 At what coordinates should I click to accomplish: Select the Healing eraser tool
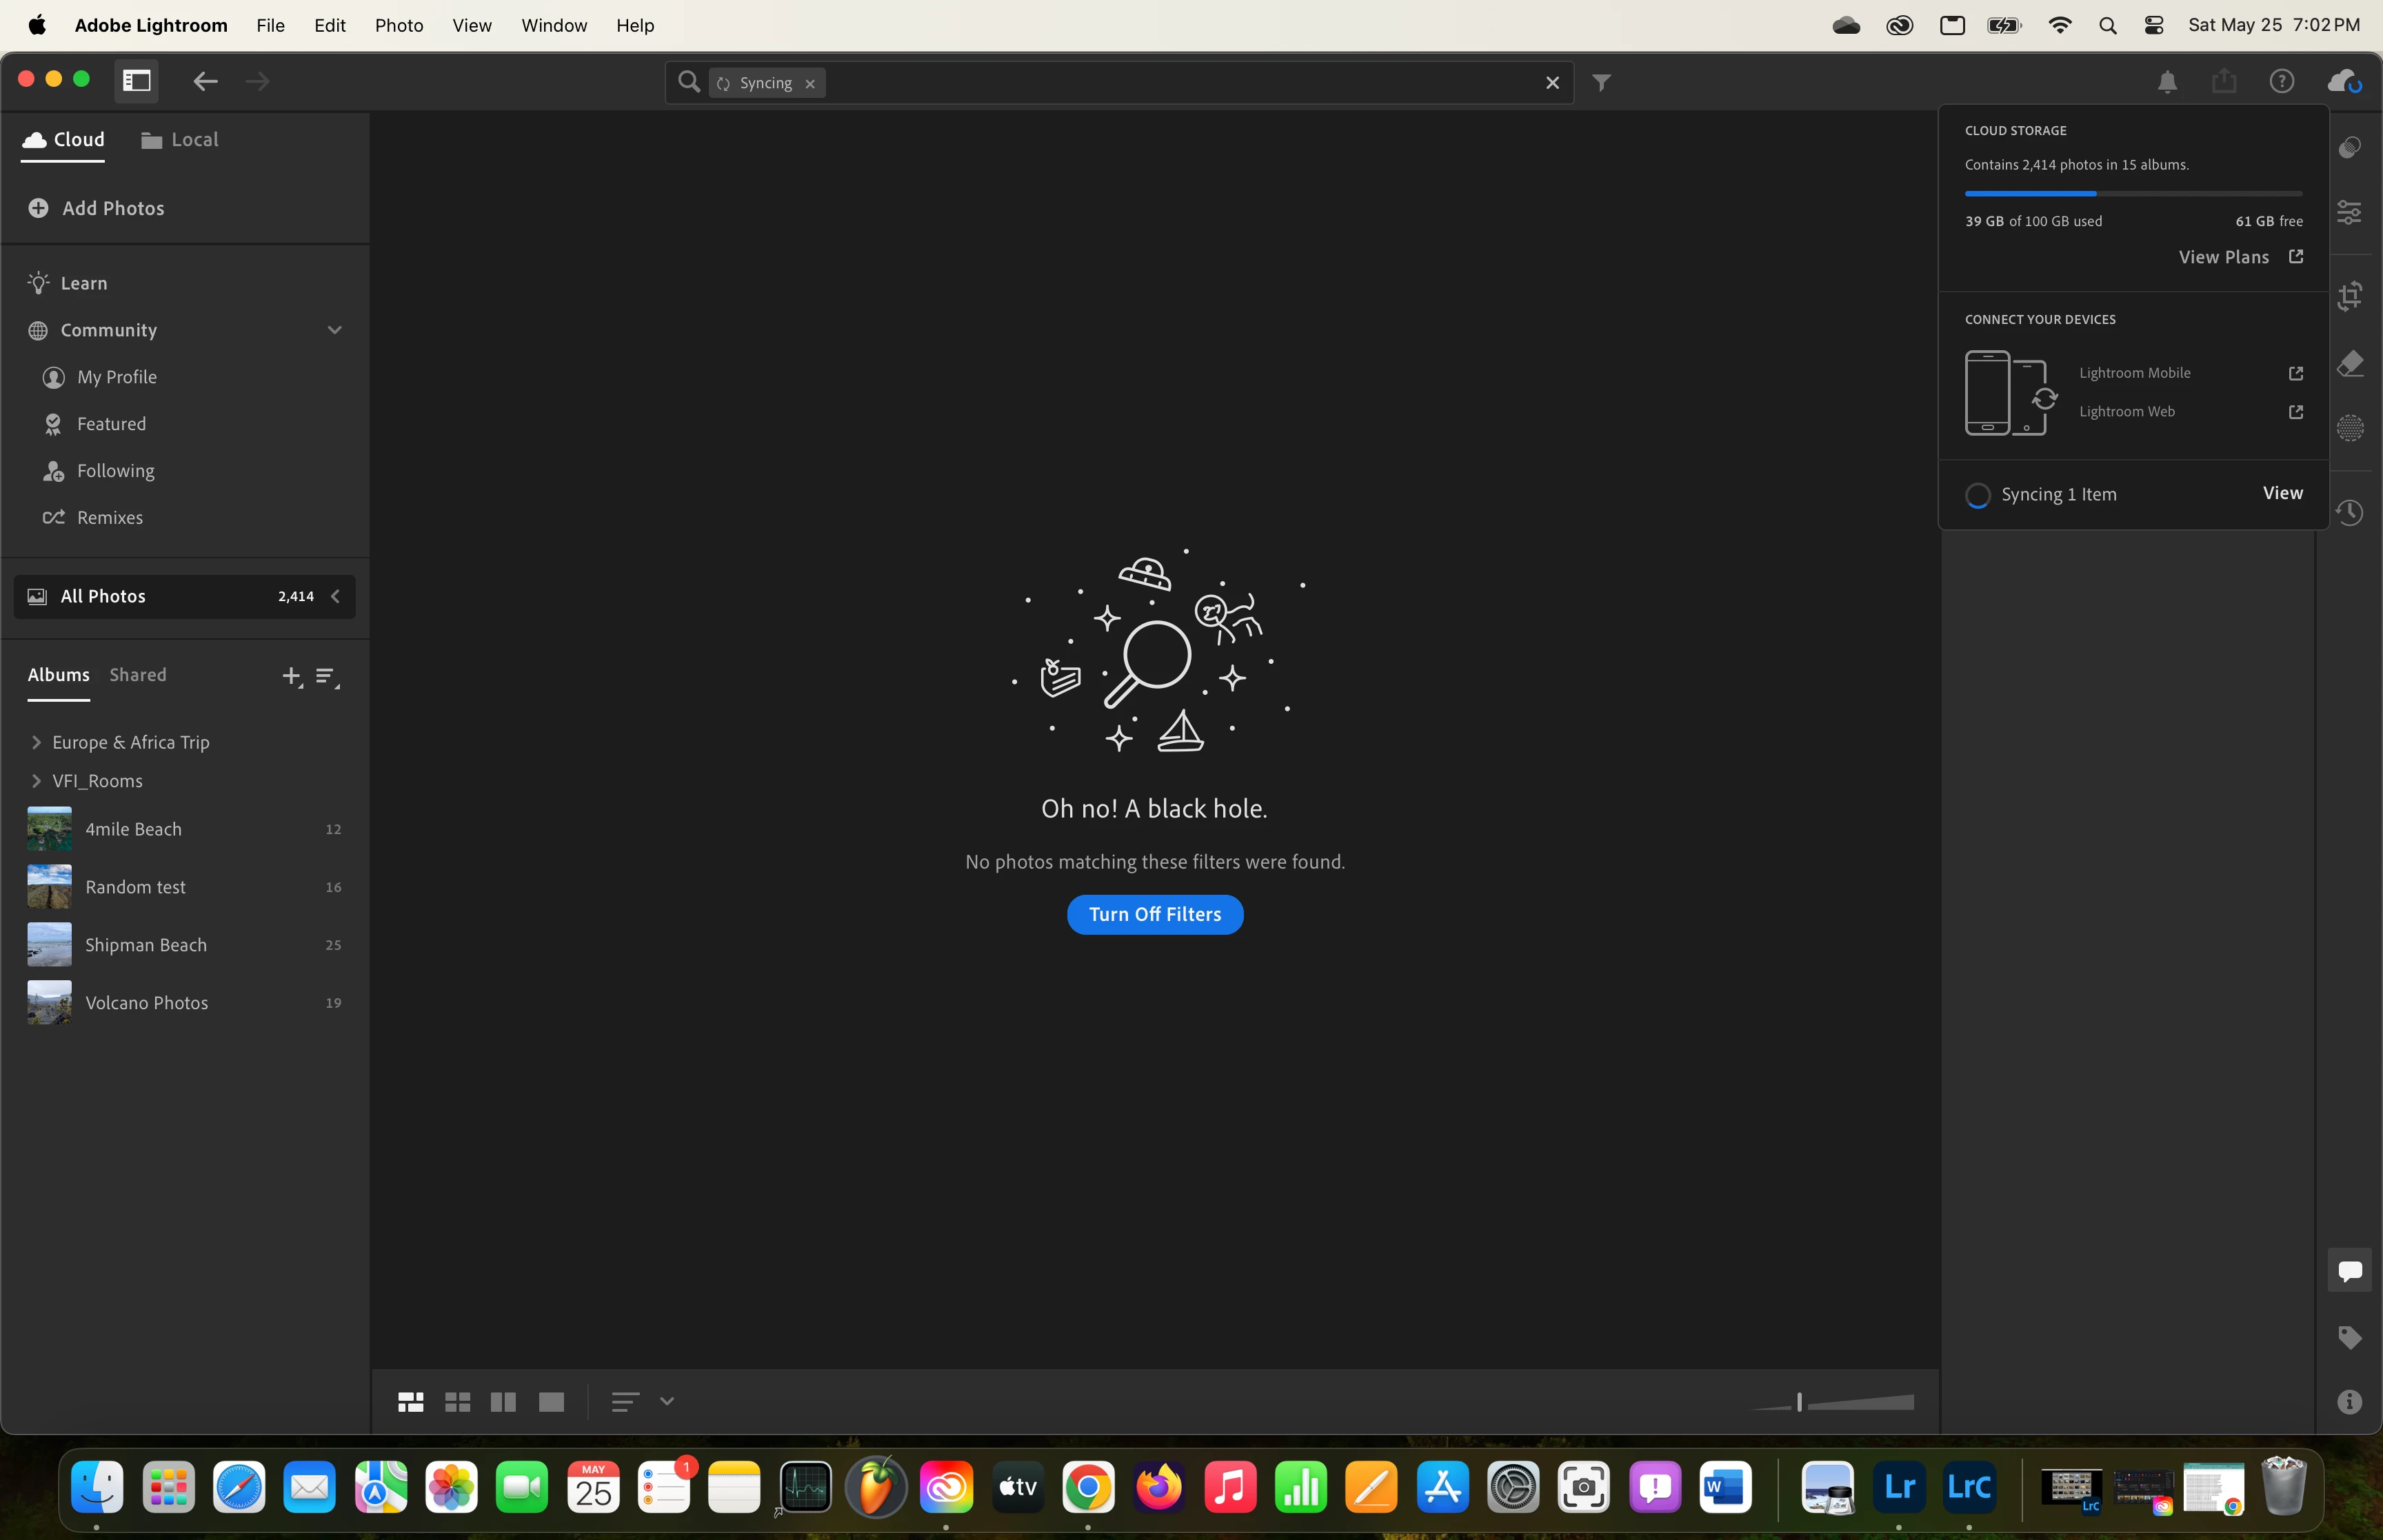2350,363
